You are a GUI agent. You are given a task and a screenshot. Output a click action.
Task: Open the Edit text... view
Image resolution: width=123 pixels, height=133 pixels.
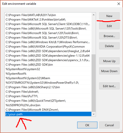[x=109, y=86]
